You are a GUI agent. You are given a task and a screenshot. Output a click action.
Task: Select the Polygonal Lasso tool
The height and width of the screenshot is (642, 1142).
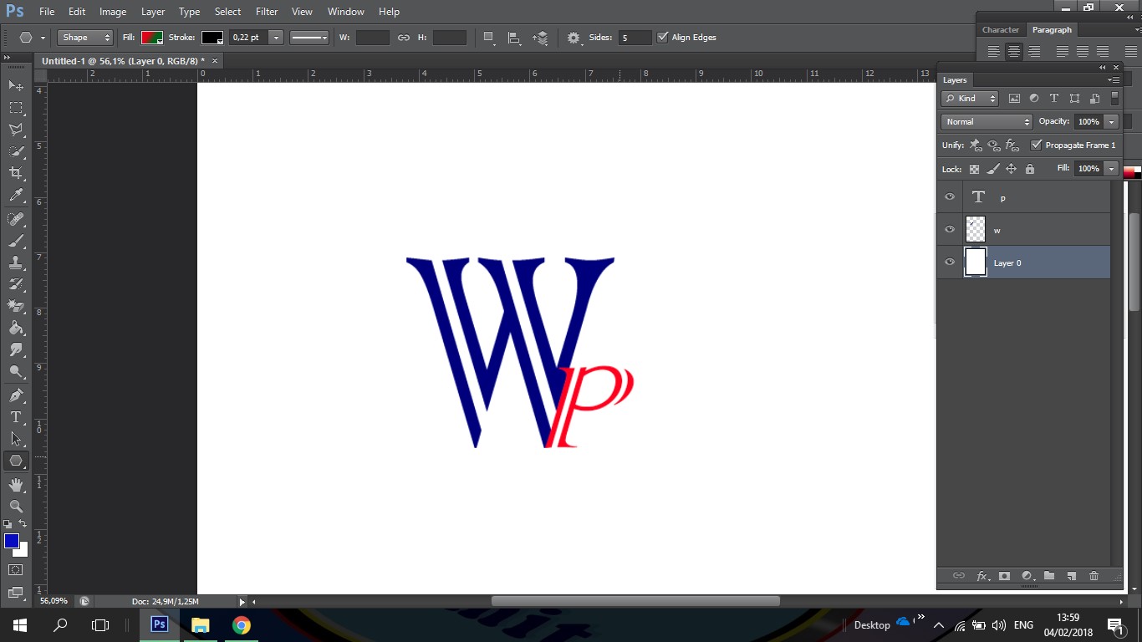(16, 130)
